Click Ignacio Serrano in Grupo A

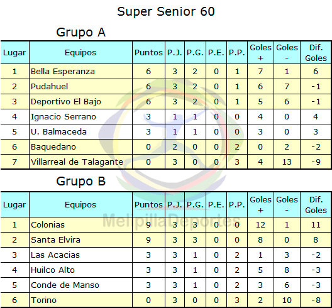click(64, 117)
